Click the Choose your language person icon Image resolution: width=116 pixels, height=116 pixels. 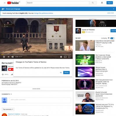tap(3, 9)
